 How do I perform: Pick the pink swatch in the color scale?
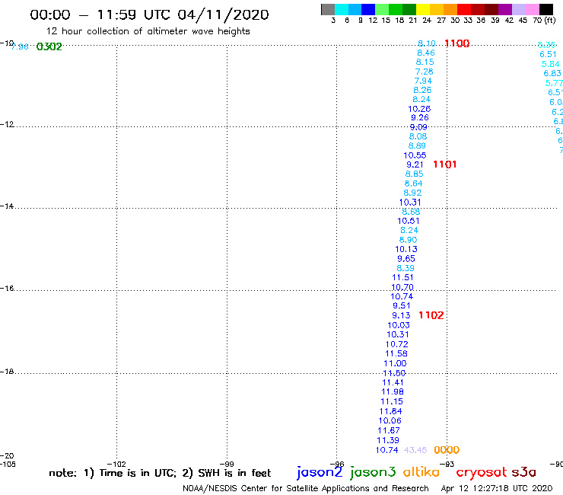(x=532, y=9)
